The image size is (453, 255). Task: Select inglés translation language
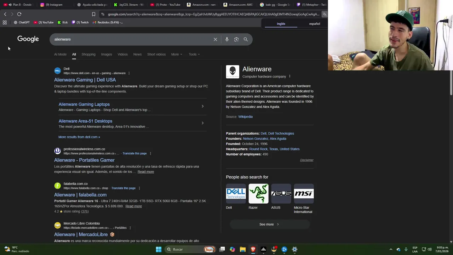coord(281,24)
